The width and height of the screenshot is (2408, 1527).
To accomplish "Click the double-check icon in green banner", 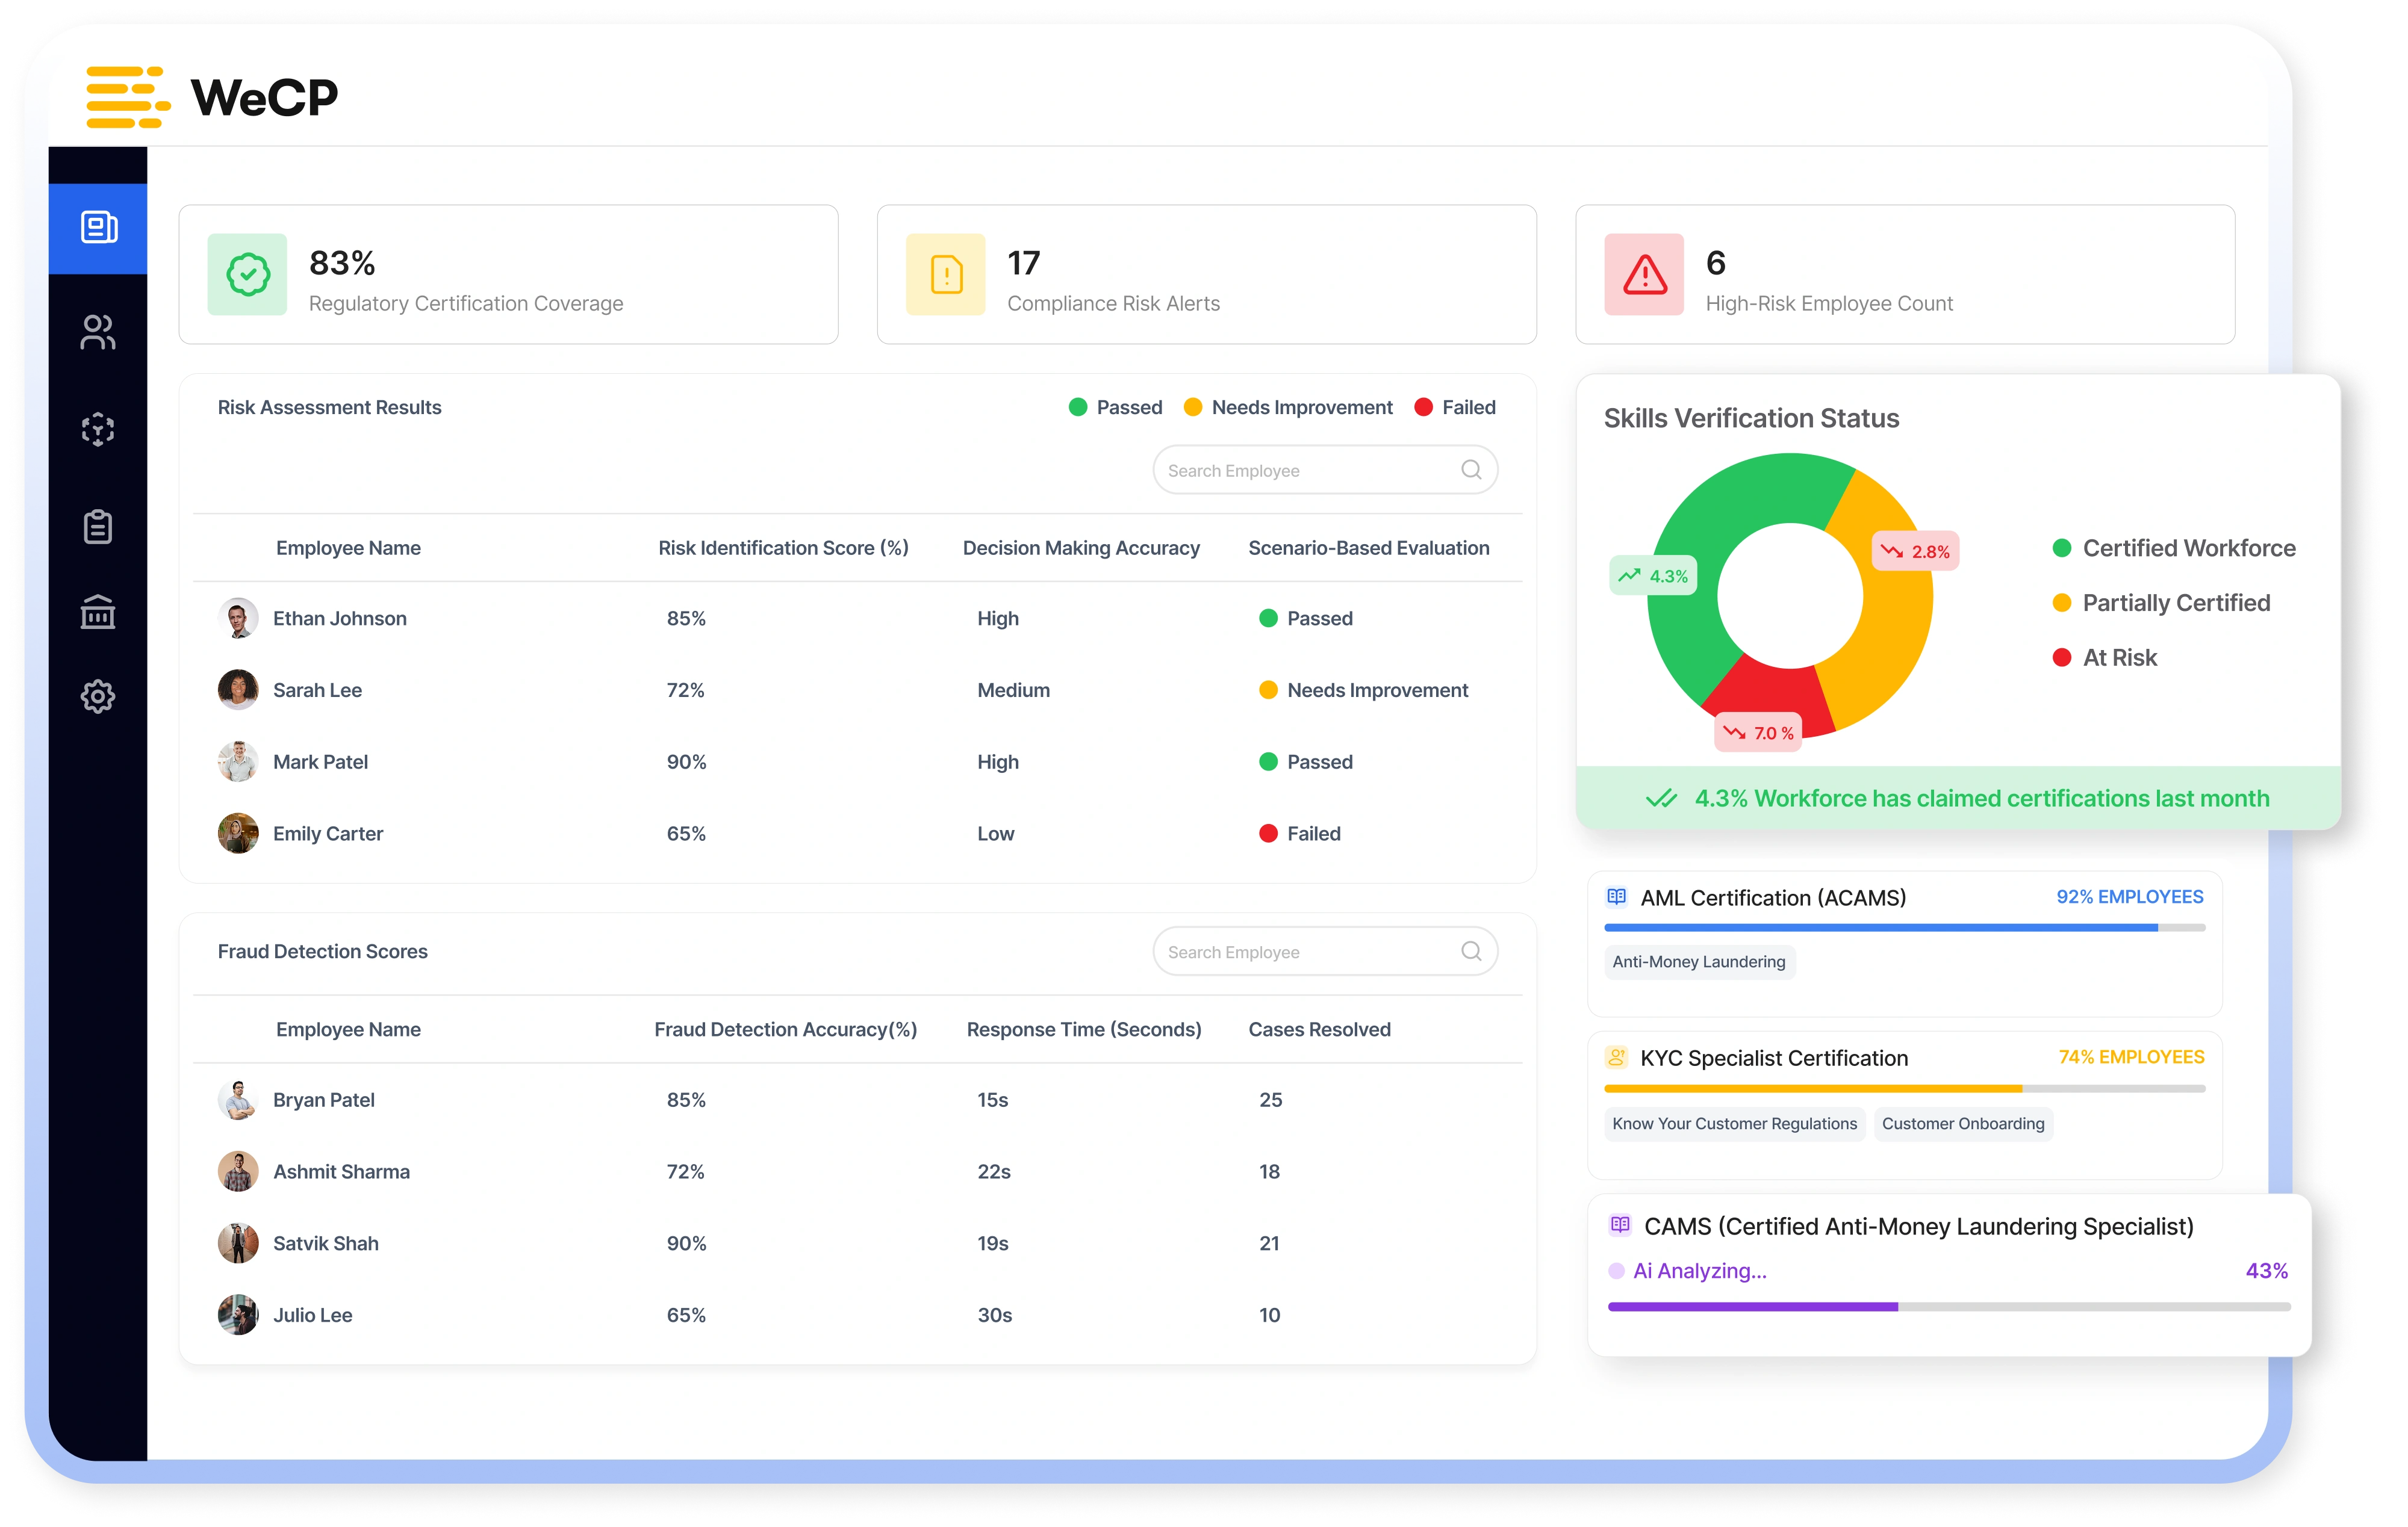I will click(x=1662, y=799).
